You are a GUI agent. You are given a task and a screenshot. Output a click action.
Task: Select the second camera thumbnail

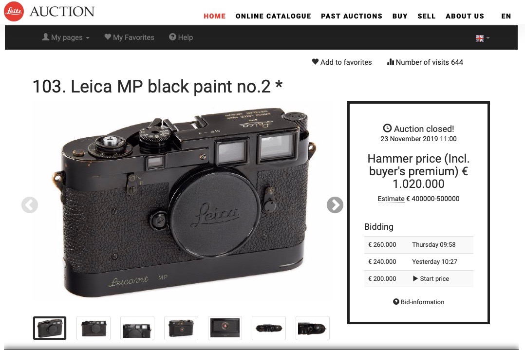(94, 328)
